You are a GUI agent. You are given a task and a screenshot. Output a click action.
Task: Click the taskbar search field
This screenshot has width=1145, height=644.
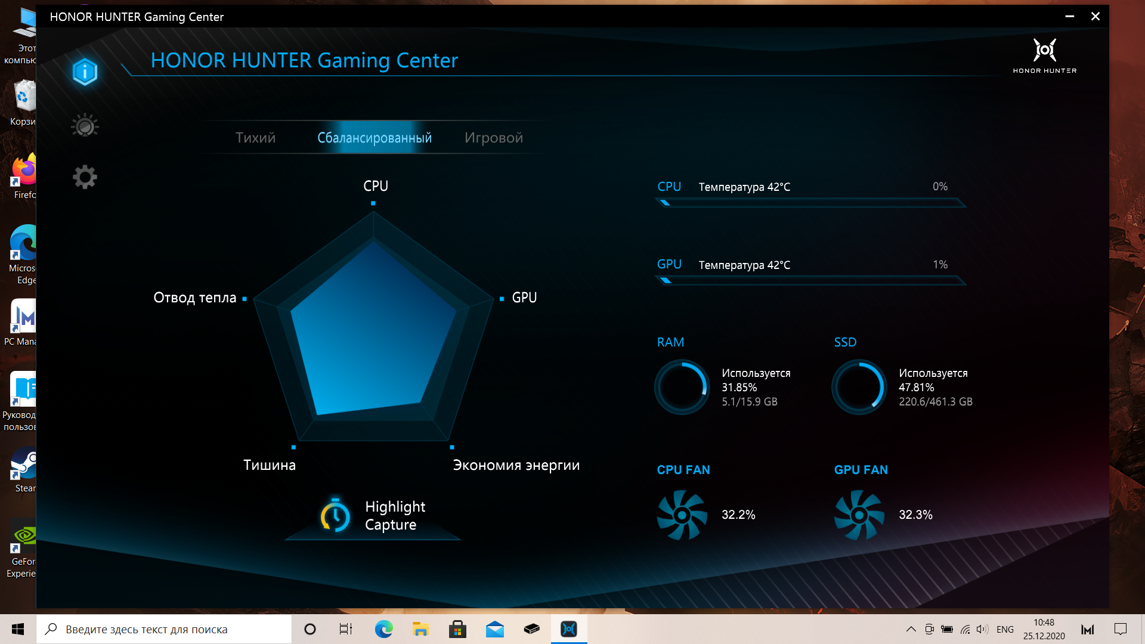(x=164, y=629)
